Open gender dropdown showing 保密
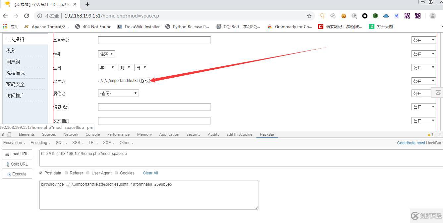This screenshot has height=223, width=443. point(106,54)
